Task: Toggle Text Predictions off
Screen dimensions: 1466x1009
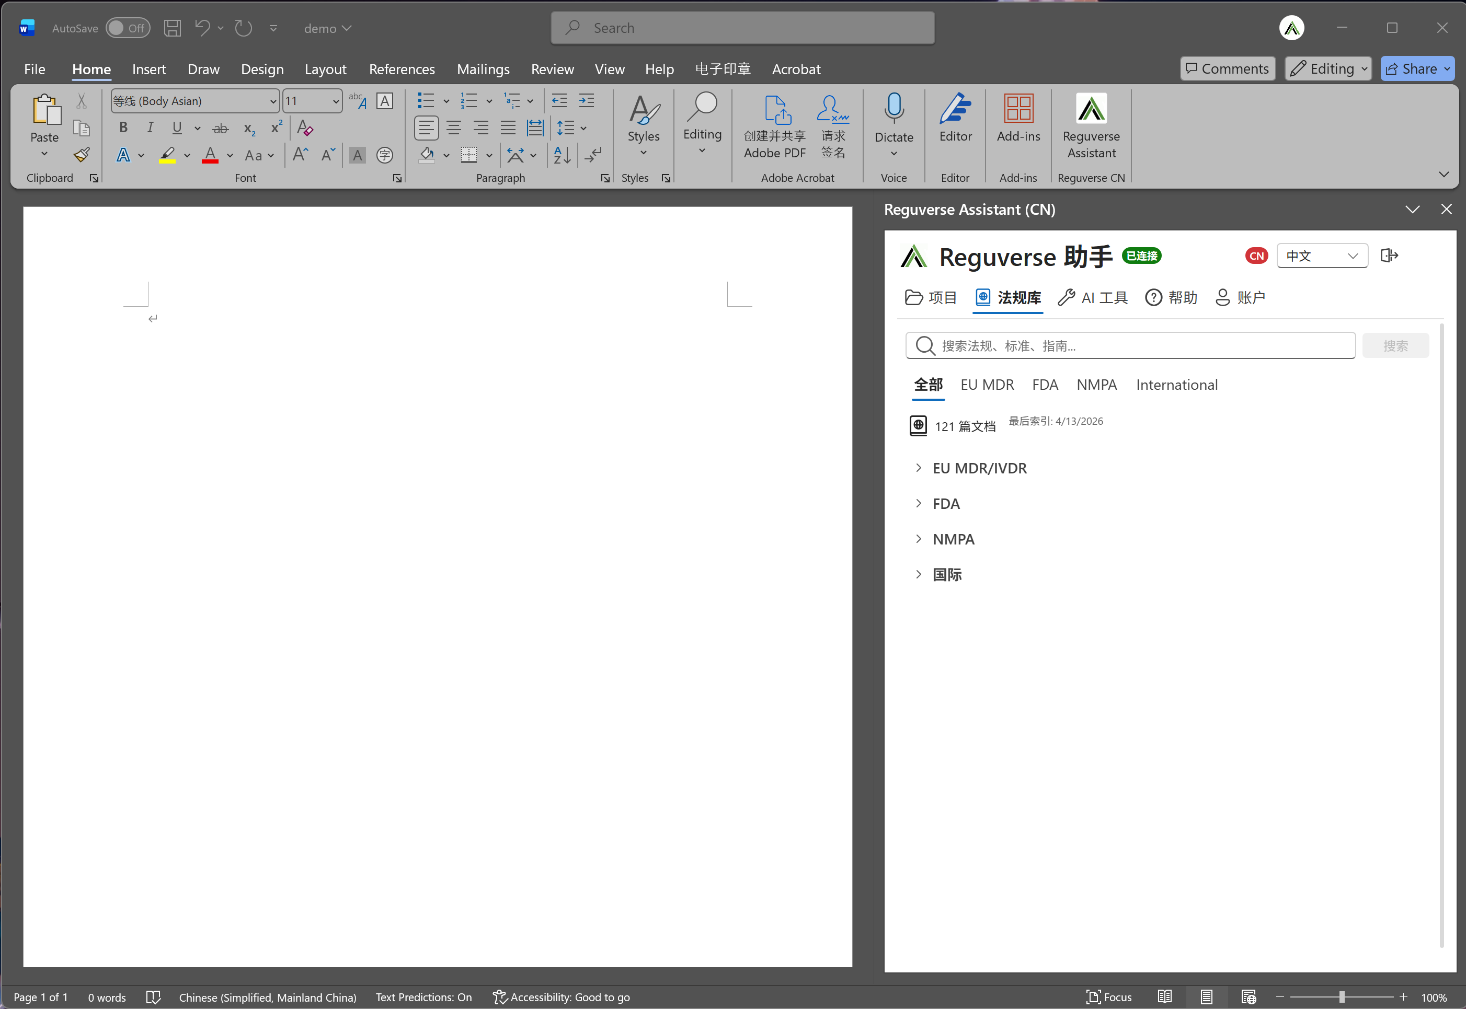Action: click(423, 997)
